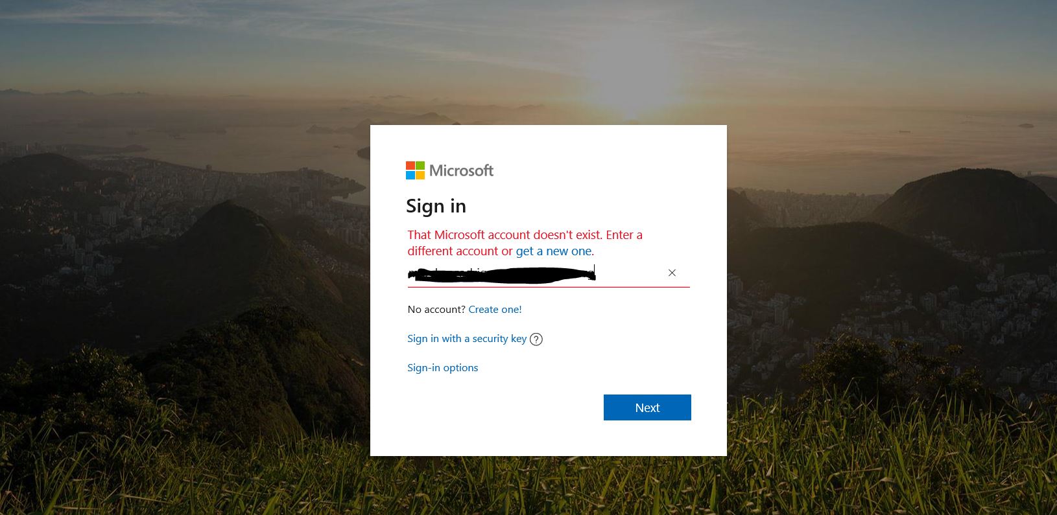
Task: Open the "Create one!" account link
Action: point(495,310)
